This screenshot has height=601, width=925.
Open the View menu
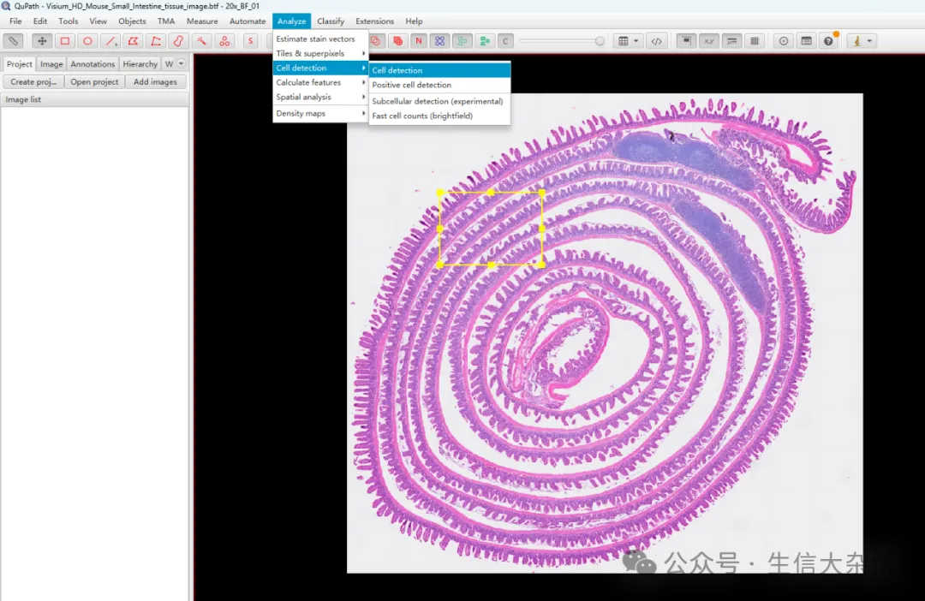click(98, 21)
